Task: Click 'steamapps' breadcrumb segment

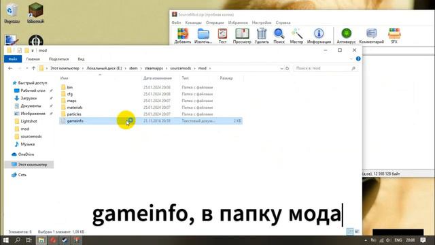Action: 154,68
